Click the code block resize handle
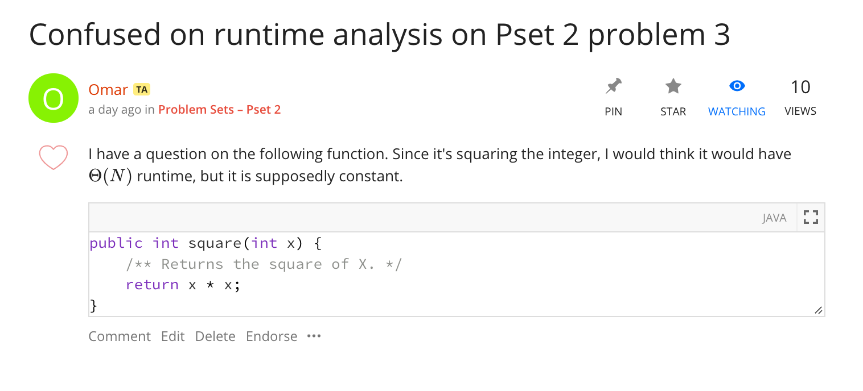Image resolution: width=863 pixels, height=391 pixels. [x=818, y=310]
